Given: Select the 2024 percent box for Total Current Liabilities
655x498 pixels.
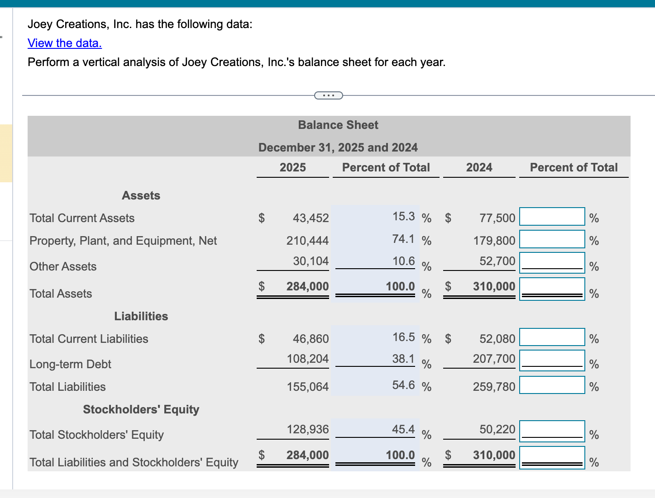Looking at the screenshot, I should pyautogui.click(x=552, y=337).
